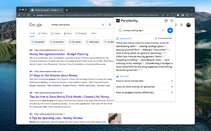Select the All results tab

(x=32, y=33)
